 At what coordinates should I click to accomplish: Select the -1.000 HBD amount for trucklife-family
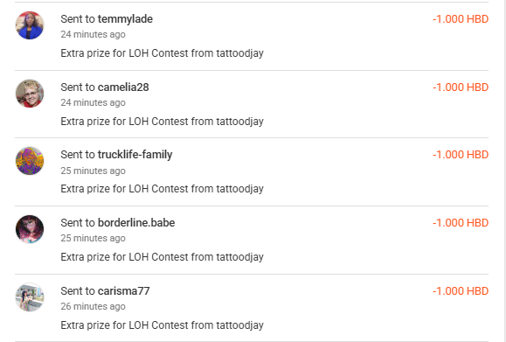[x=461, y=155]
